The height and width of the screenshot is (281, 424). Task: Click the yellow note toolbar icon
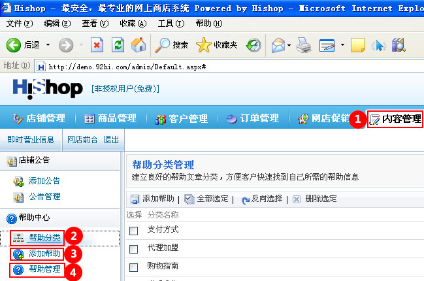pyautogui.click(x=358, y=45)
